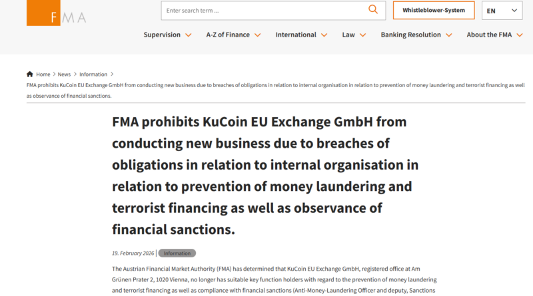Select the International menu item
The image size is (533, 296).
coord(296,35)
